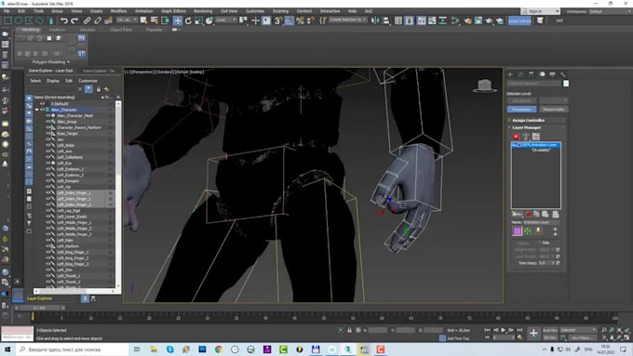Viewport: 633px width, 356px height.
Task: Toggle the 3D Snaps icon
Action: click(x=278, y=20)
